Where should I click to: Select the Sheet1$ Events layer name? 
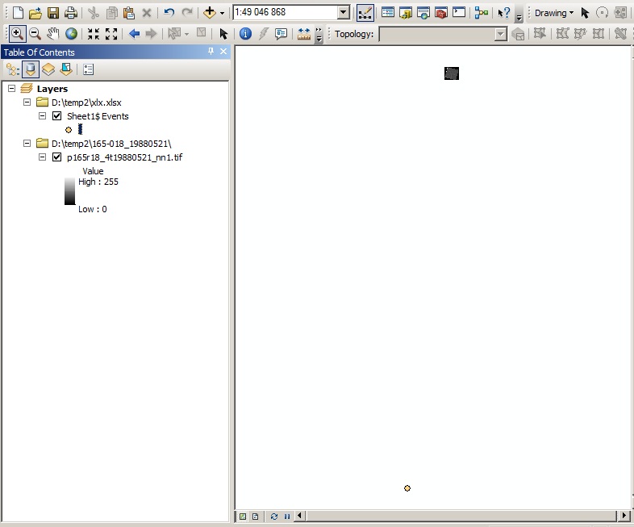[98, 116]
